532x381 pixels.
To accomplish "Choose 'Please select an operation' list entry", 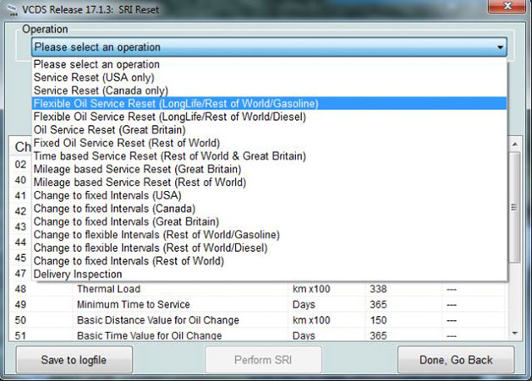I will (96, 64).
